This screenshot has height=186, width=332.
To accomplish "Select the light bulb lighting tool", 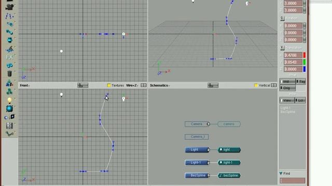I will point(9,100).
